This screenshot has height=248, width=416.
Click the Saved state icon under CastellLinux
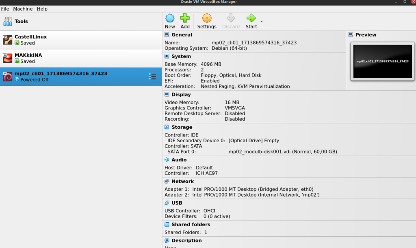tap(17, 43)
